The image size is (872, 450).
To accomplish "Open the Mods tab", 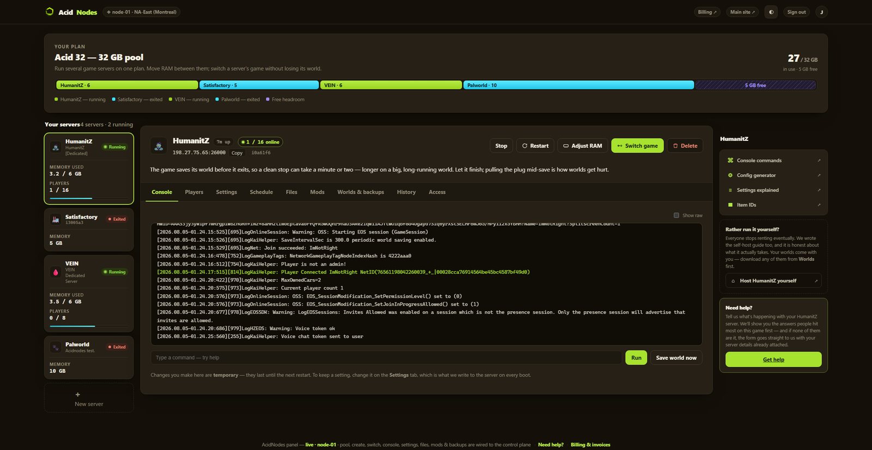I will (x=317, y=192).
